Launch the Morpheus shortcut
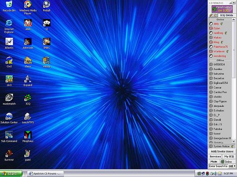Viewport: 237px width, 177px height. tap(28, 137)
